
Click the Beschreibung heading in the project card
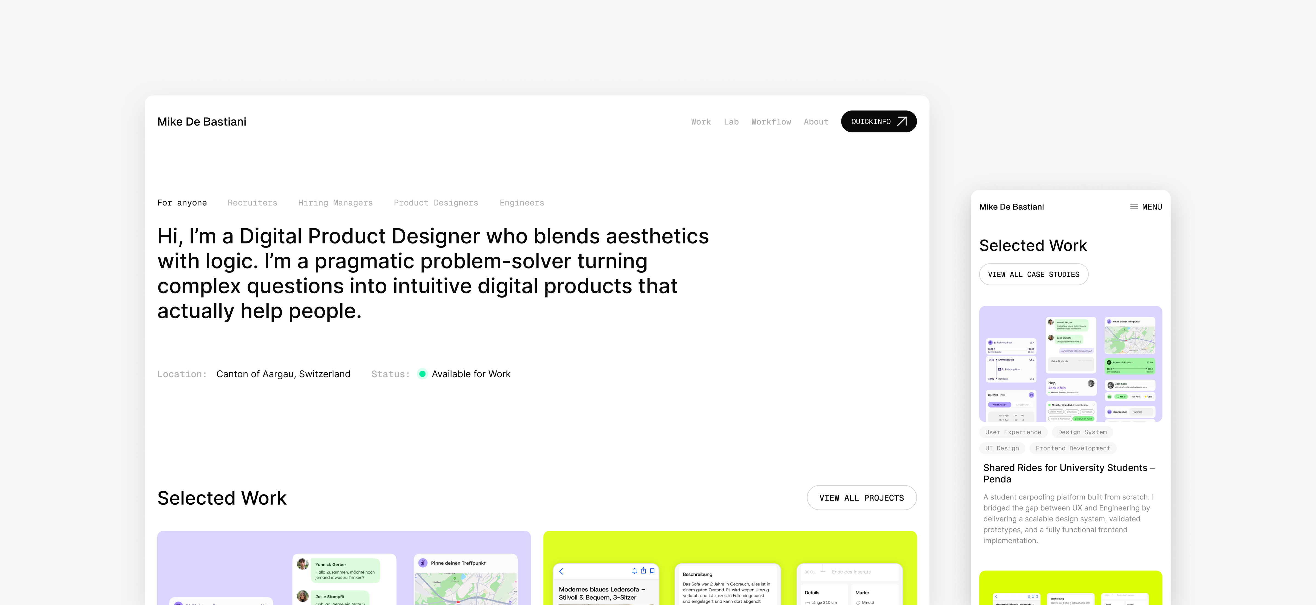tap(697, 574)
